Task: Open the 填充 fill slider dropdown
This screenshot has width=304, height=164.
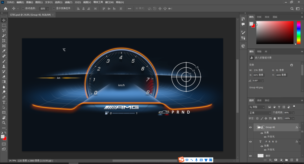Action: click(x=293, y=118)
